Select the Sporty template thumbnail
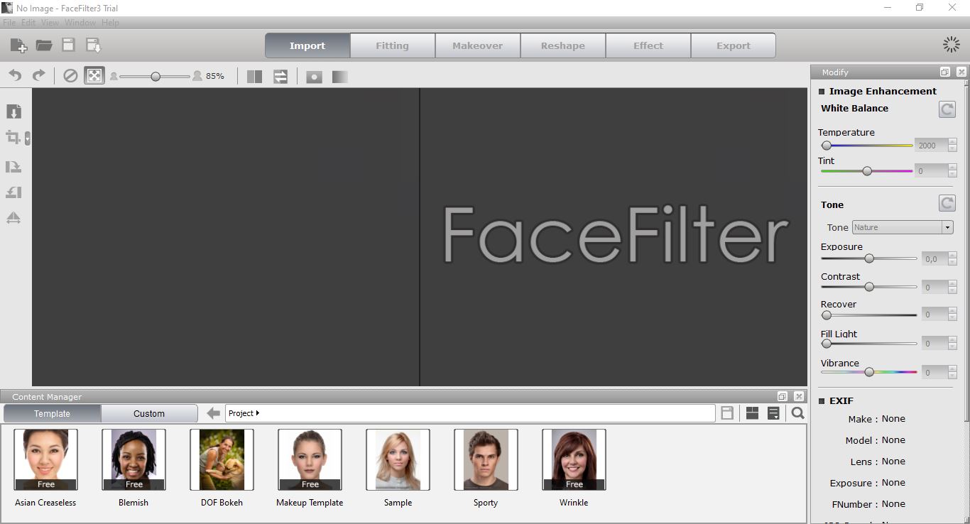 (486, 459)
